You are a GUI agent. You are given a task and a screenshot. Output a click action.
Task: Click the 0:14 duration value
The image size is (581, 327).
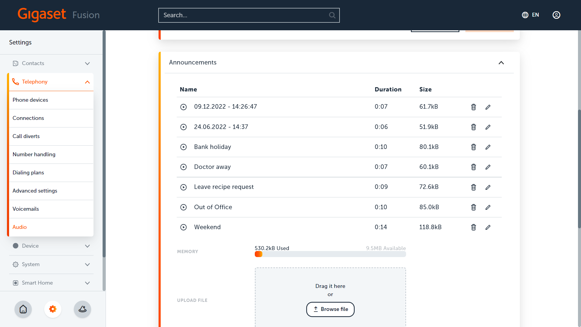tap(381, 227)
